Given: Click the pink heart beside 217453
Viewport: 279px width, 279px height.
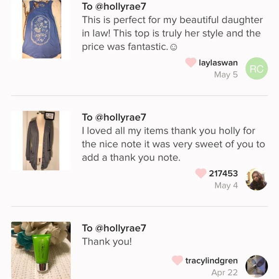Looking at the screenshot, I should [x=201, y=173].
